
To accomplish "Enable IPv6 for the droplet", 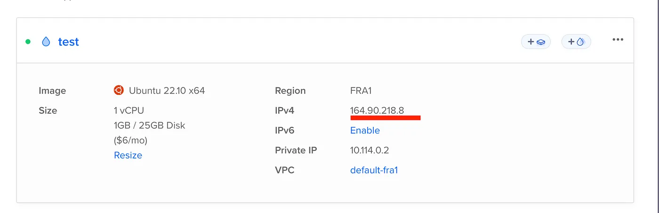I will [365, 130].
